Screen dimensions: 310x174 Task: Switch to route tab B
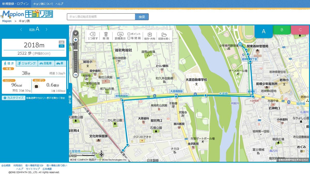[282, 30]
